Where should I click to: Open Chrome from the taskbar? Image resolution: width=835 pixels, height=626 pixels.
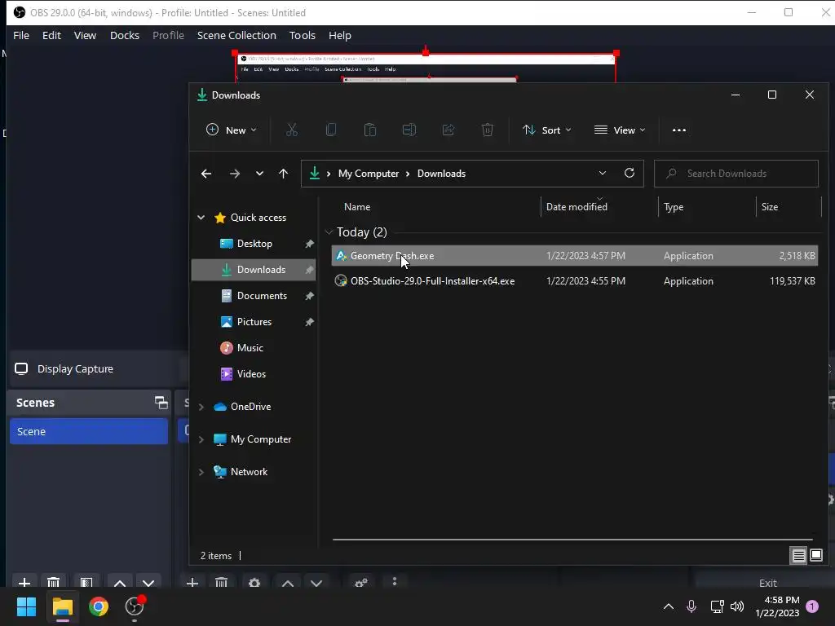(x=99, y=606)
